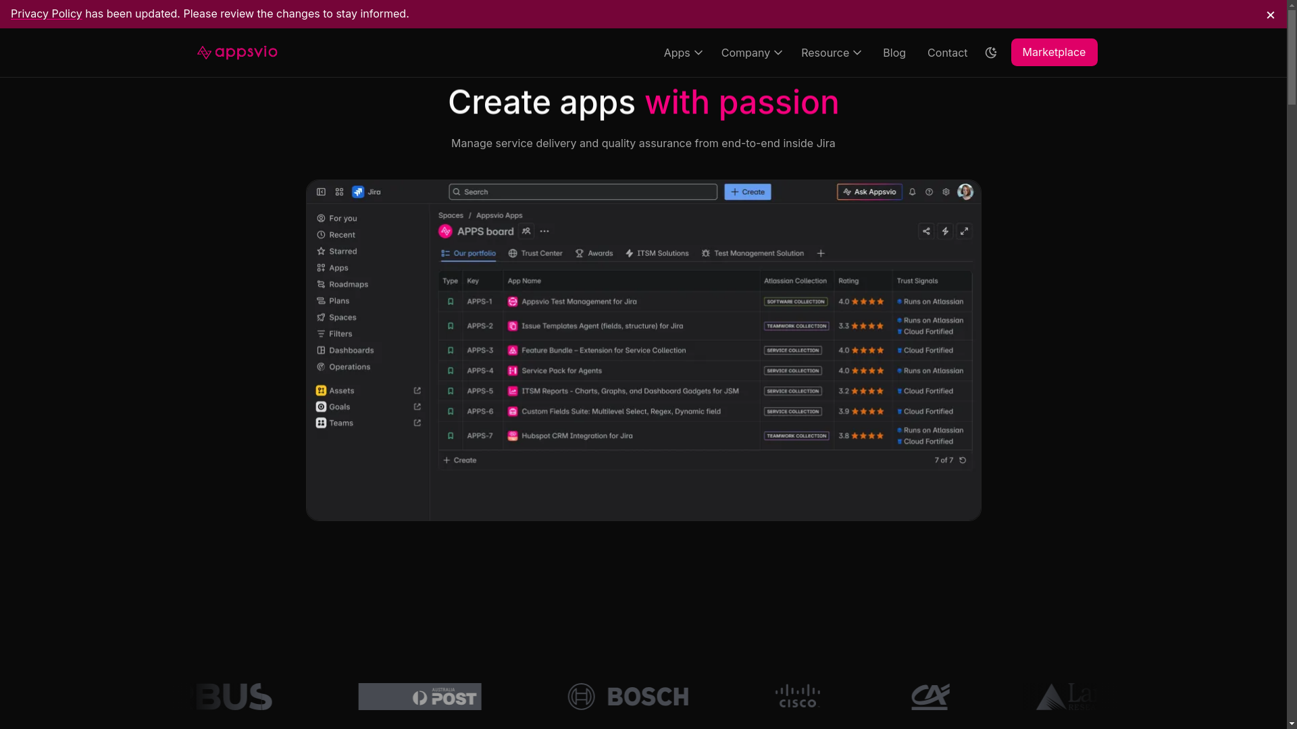Switch to Test Management Solution tab

click(753, 254)
